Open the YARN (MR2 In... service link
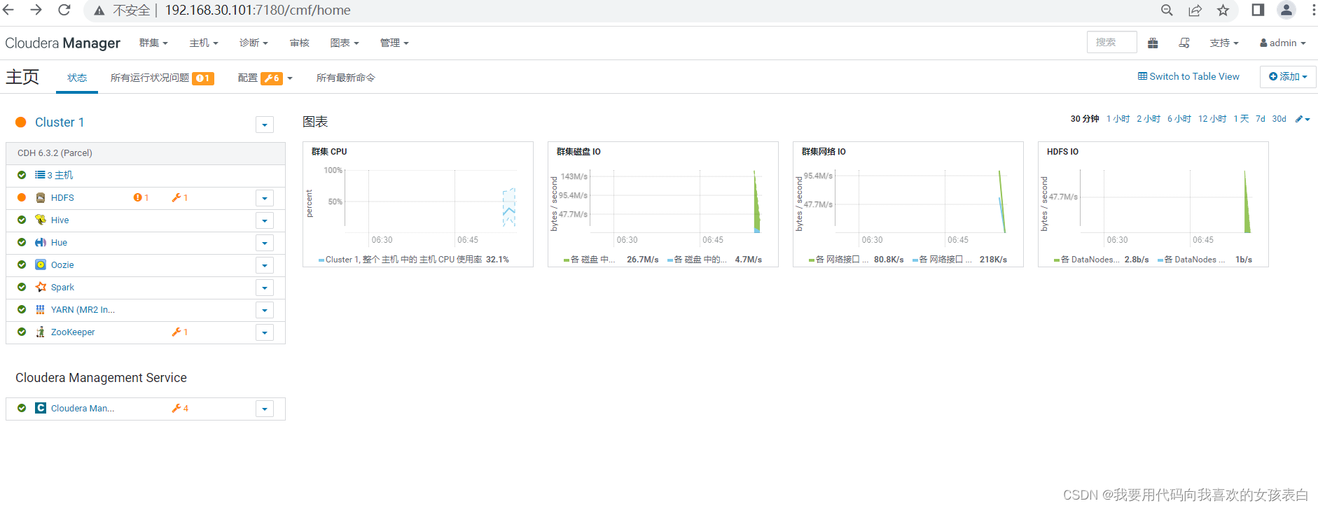Screen dimensions: 1318x508 [x=83, y=309]
